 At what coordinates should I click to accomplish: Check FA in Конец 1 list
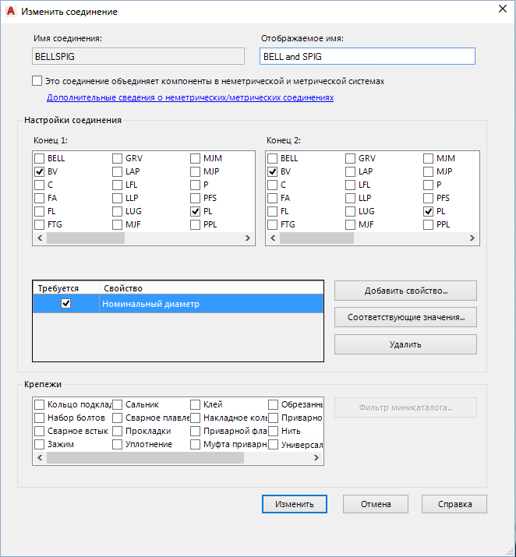tap(40, 198)
